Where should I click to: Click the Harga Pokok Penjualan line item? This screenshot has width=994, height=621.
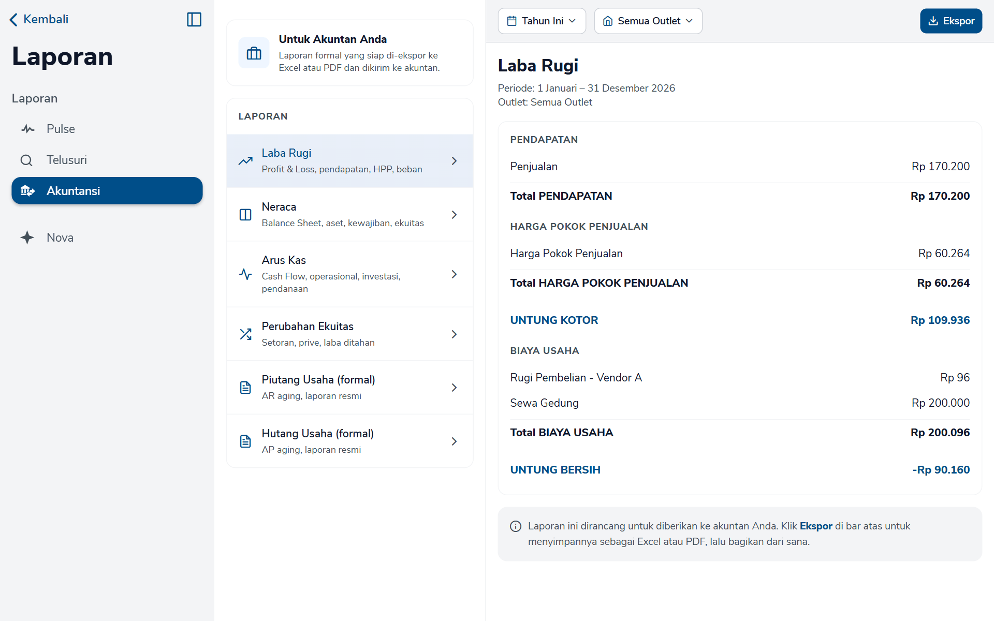(x=740, y=254)
